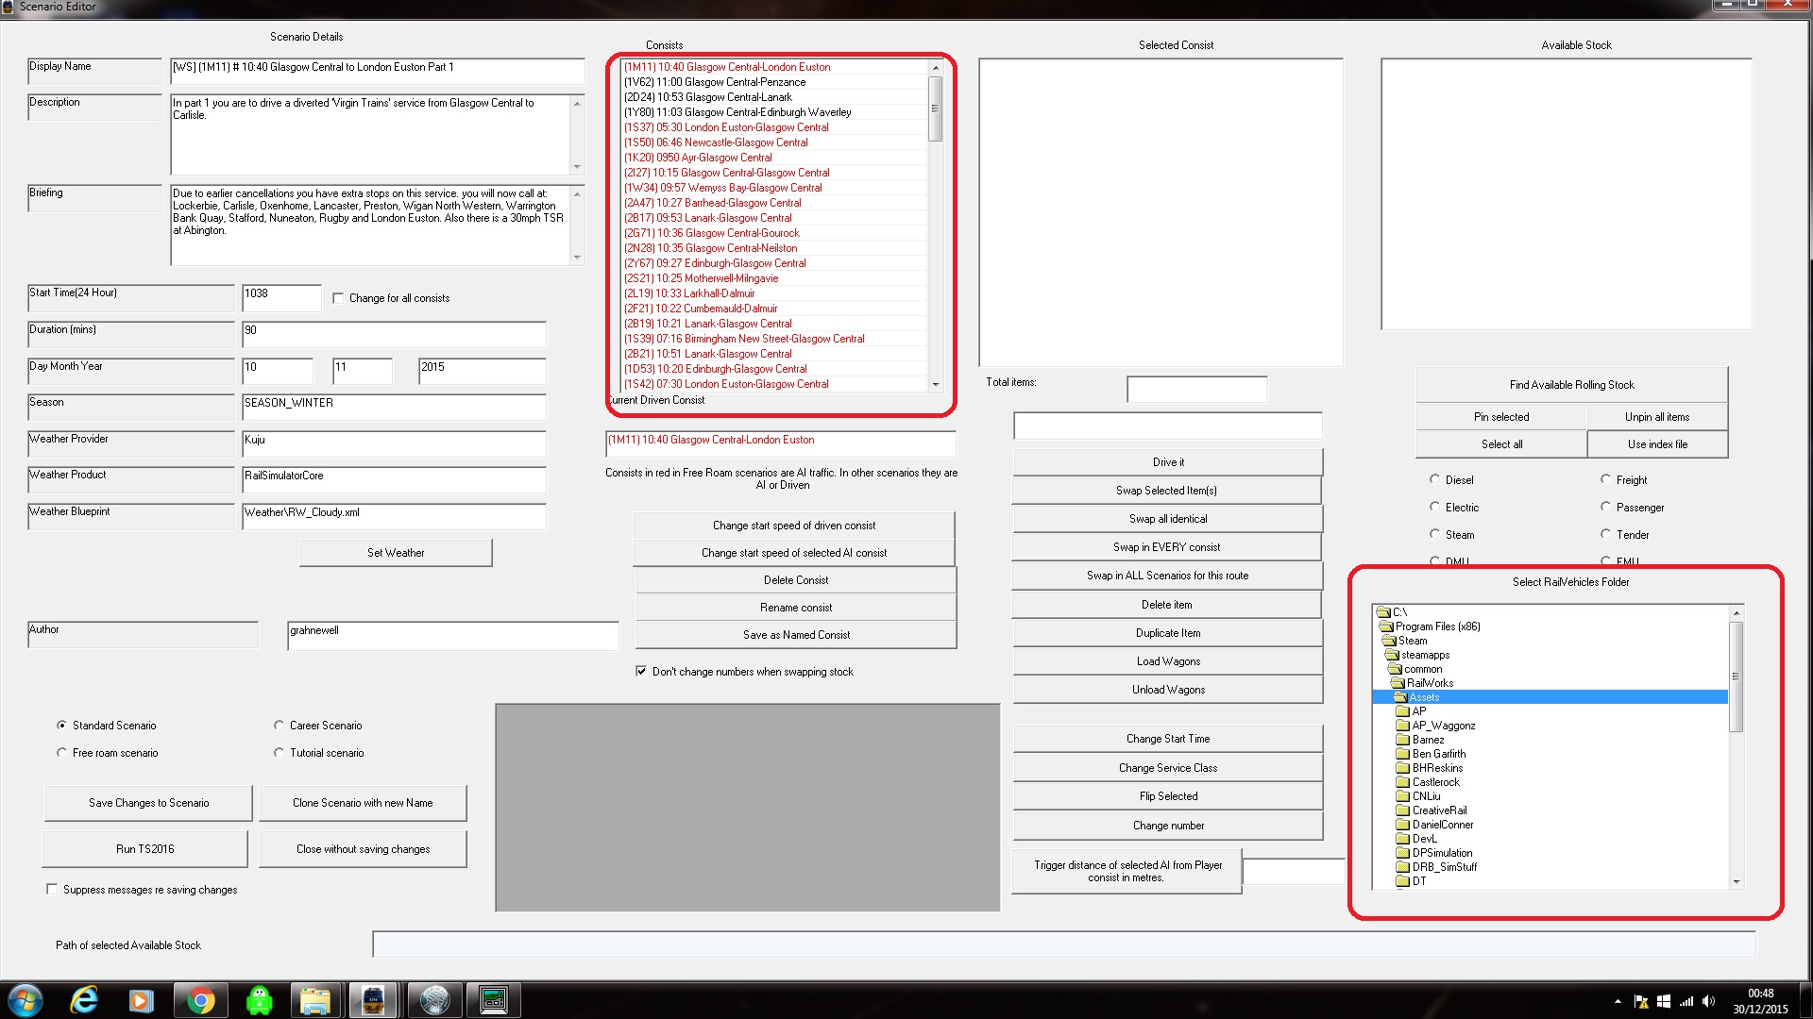The width and height of the screenshot is (1813, 1019).
Task: Select the Career Scenario radio button
Action: 279,726
